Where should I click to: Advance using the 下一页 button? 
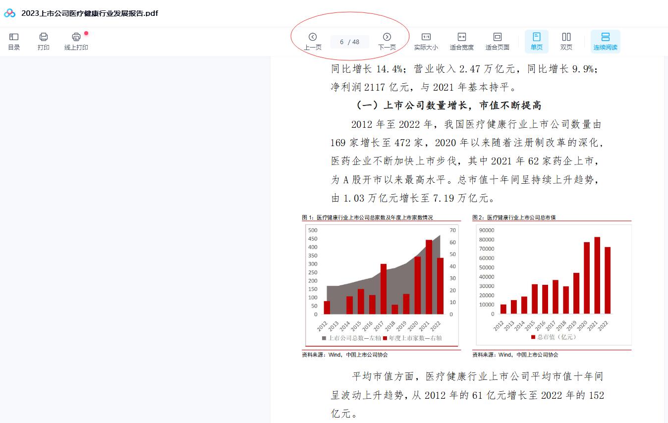[x=387, y=41]
